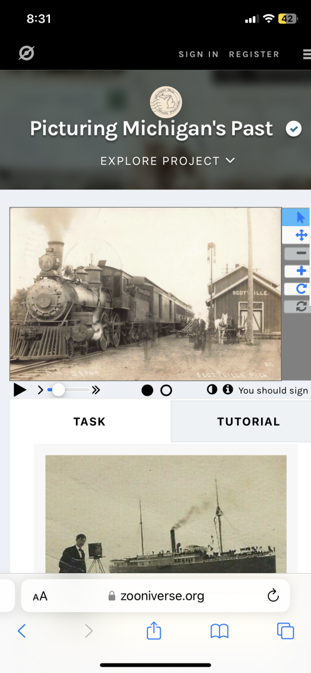Image resolution: width=311 pixels, height=673 pixels.
Task: Select the second frame hollow dot
Action: click(166, 390)
